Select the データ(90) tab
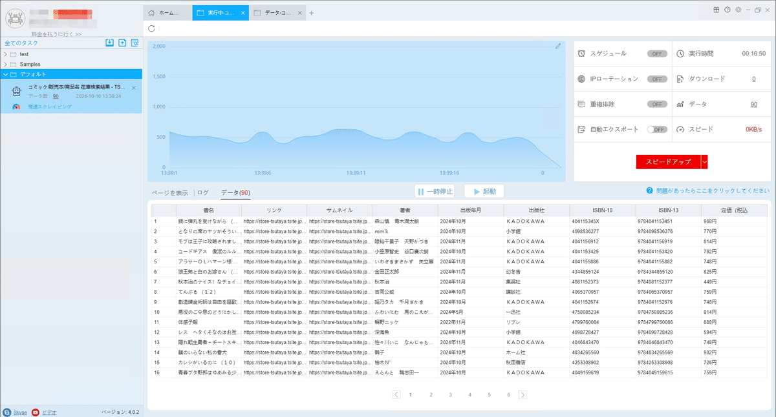The image size is (776, 417). 235,192
